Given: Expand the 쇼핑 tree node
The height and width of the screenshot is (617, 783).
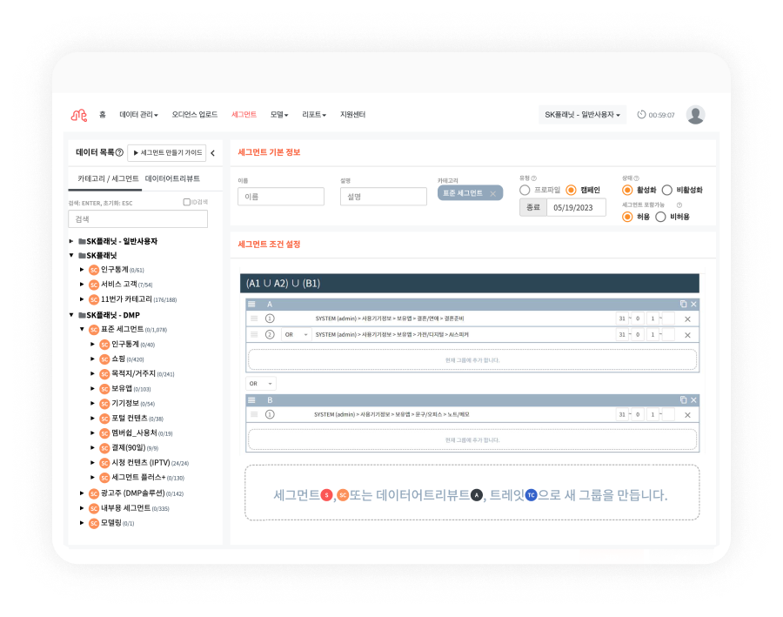Looking at the screenshot, I should pos(93,359).
